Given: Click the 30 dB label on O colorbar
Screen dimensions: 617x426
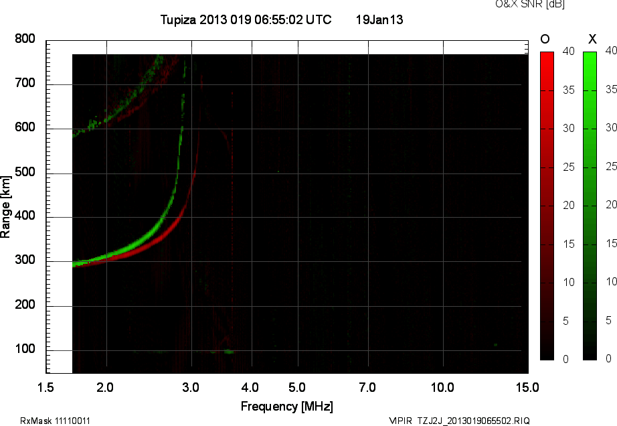Looking at the screenshot, I should 569,128.
